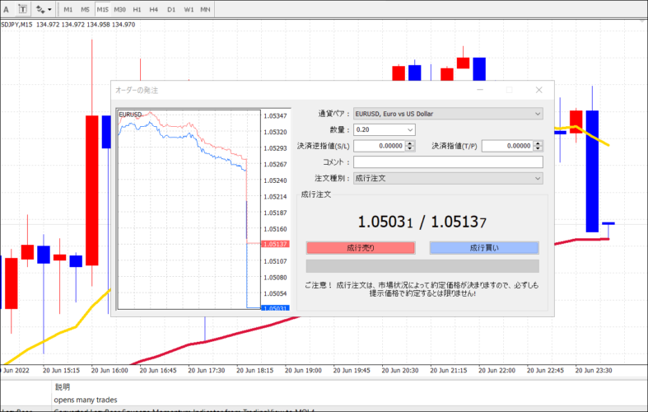Viewport: 648px width, 412px height.
Task: Click the red 1.05137 ask price label
Action: [x=275, y=244]
